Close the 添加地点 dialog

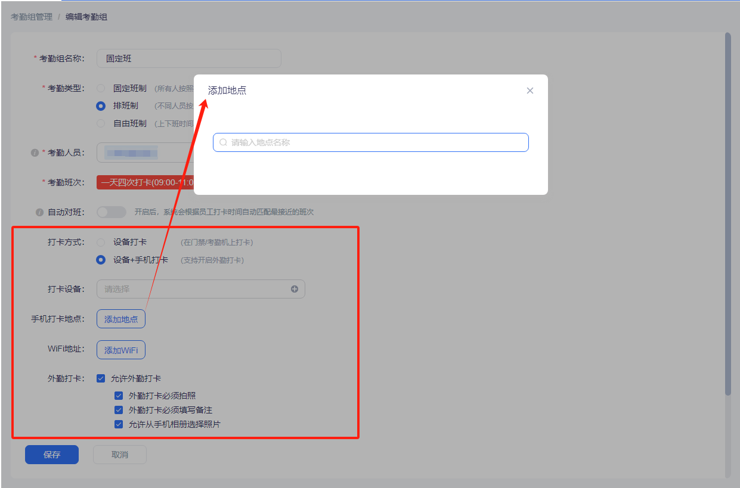point(530,91)
